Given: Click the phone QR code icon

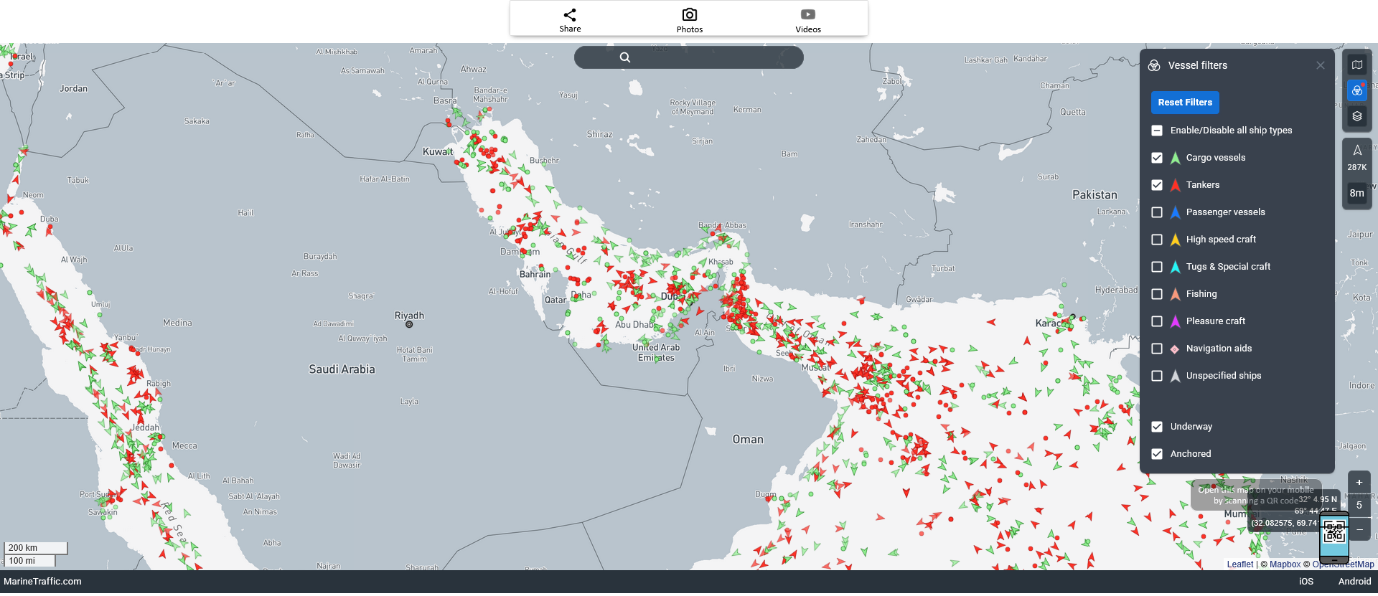Looking at the screenshot, I should point(1334,536).
